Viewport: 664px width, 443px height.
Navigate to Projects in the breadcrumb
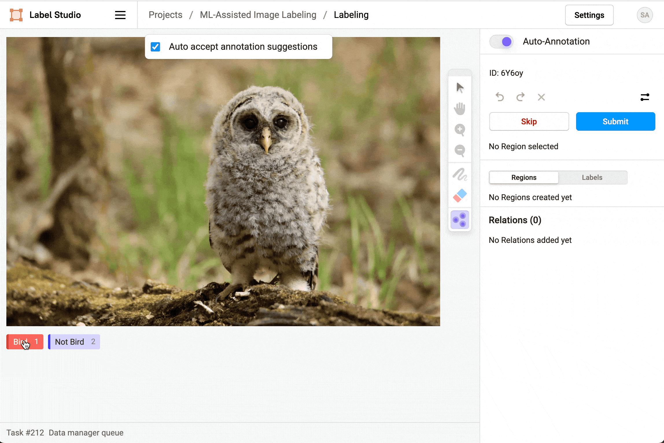tap(165, 14)
